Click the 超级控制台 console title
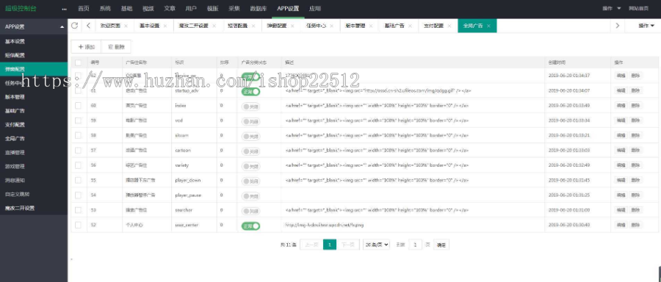The width and height of the screenshot is (661, 282). (21, 9)
